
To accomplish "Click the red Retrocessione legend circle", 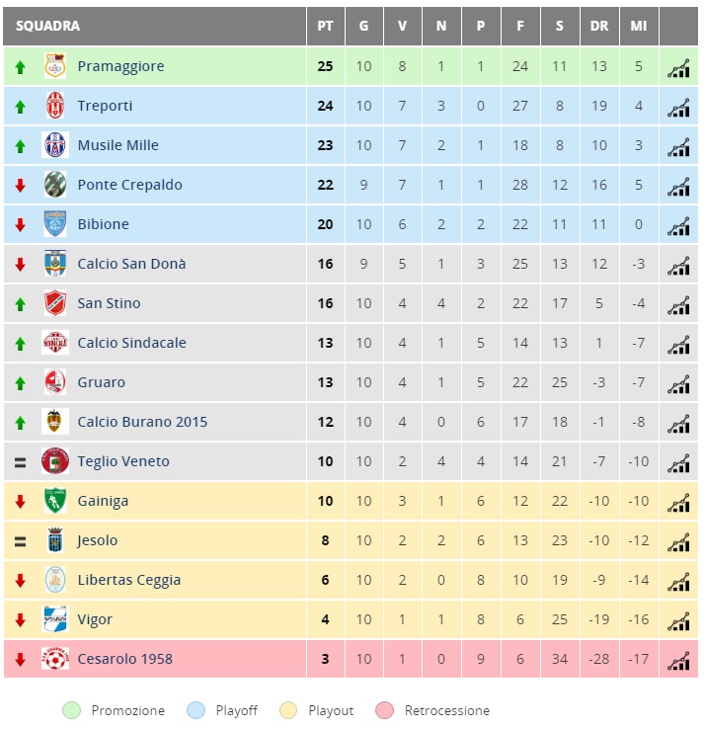I will [x=385, y=710].
